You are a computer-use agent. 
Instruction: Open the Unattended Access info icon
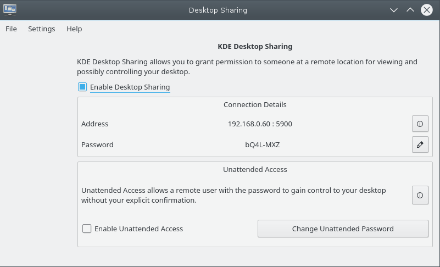coord(420,195)
